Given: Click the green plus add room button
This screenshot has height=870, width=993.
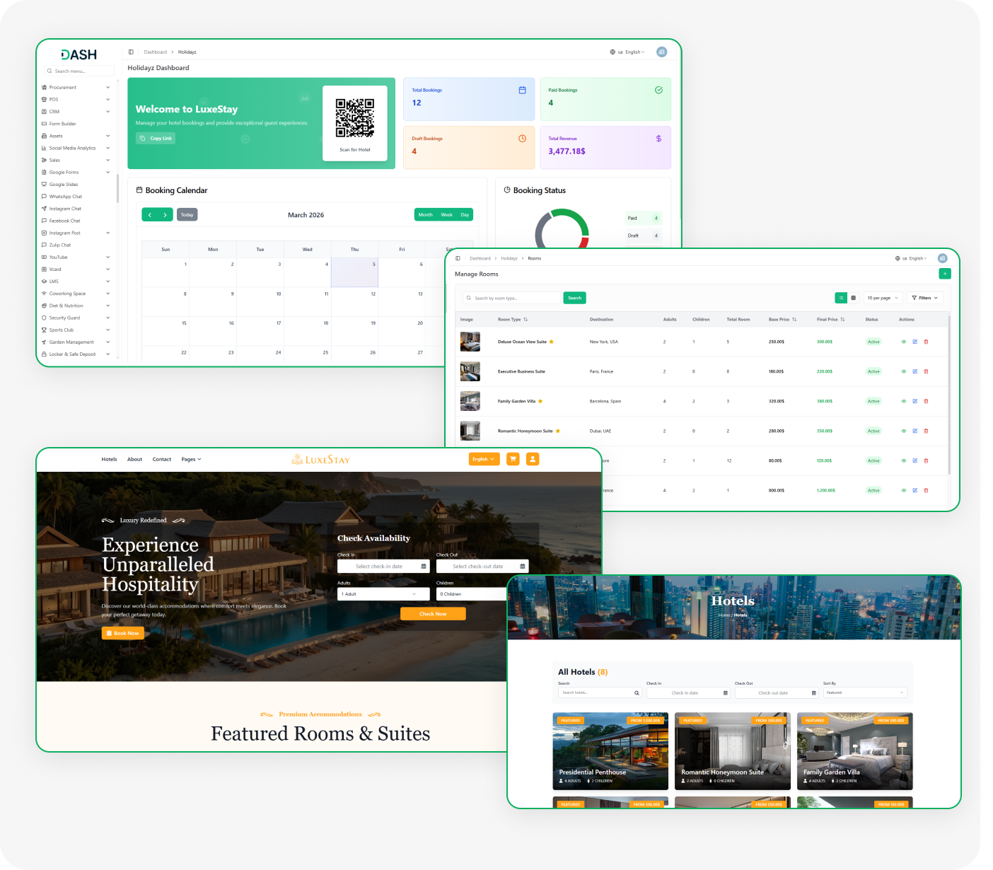Looking at the screenshot, I should (945, 274).
